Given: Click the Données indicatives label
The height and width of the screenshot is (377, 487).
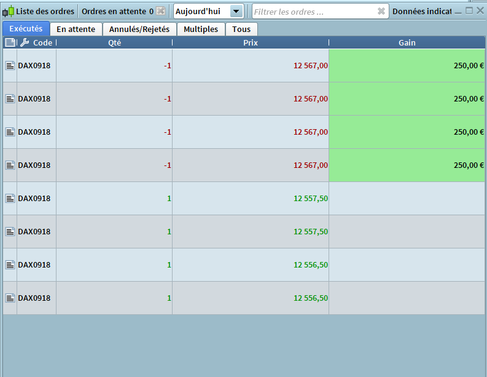Looking at the screenshot, I should coord(422,12).
